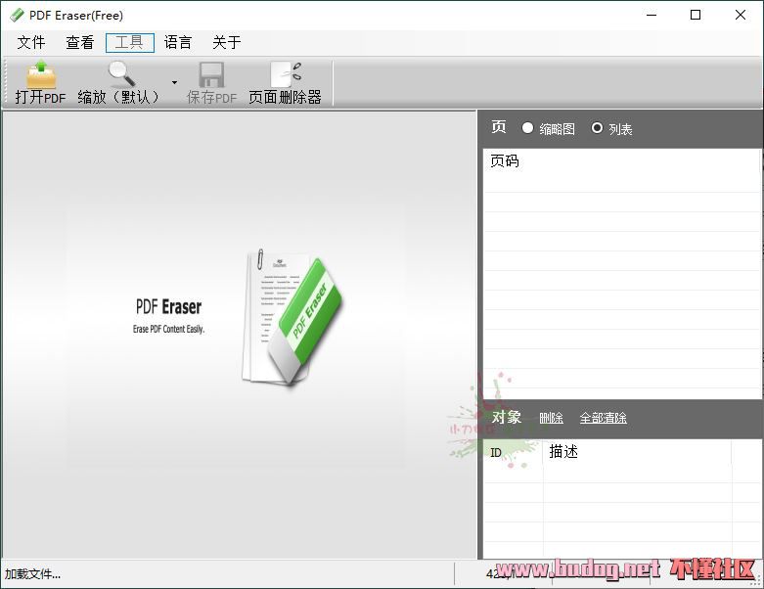Viewport: 764px width, 589px height.
Task: Open the 关于 menu
Action: click(x=227, y=43)
